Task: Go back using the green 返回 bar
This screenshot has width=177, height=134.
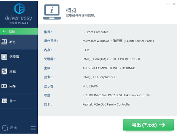Action: click(x=19, y=31)
